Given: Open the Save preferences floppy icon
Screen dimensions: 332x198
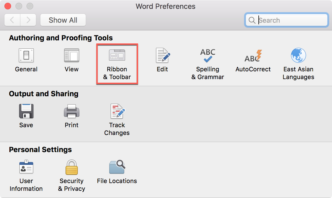Looking at the screenshot, I should click(26, 111).
